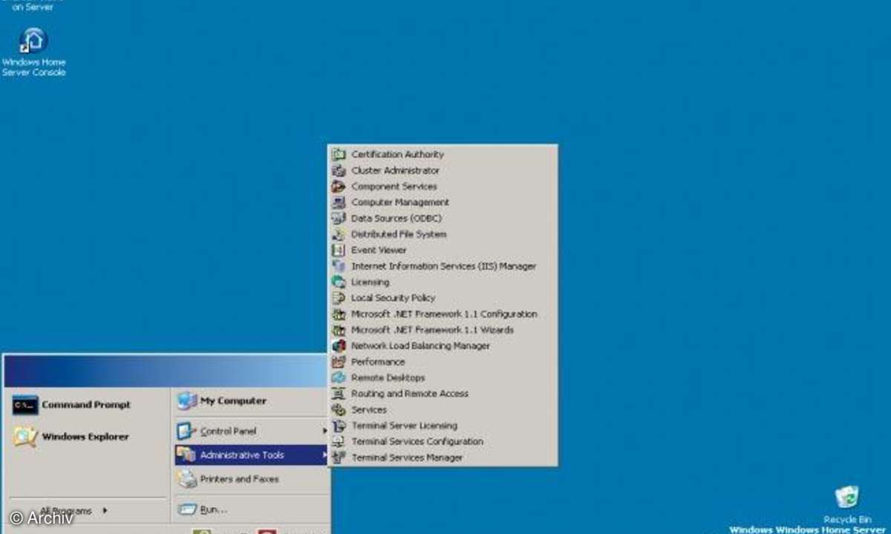
Task: Open Services from Administrative Tools
Action: [x=369, y=409]
